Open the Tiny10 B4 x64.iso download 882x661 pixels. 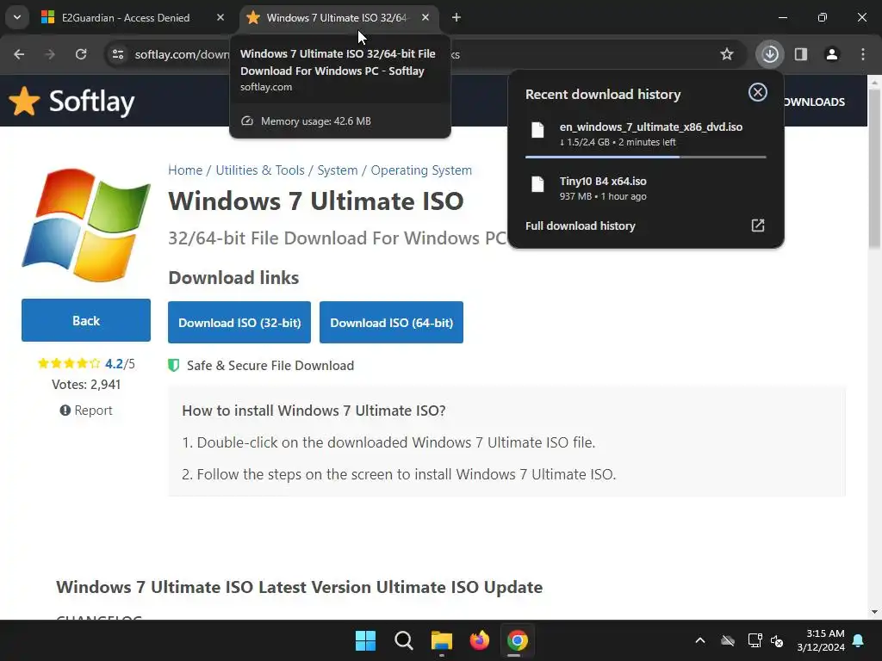coord(646,188)
